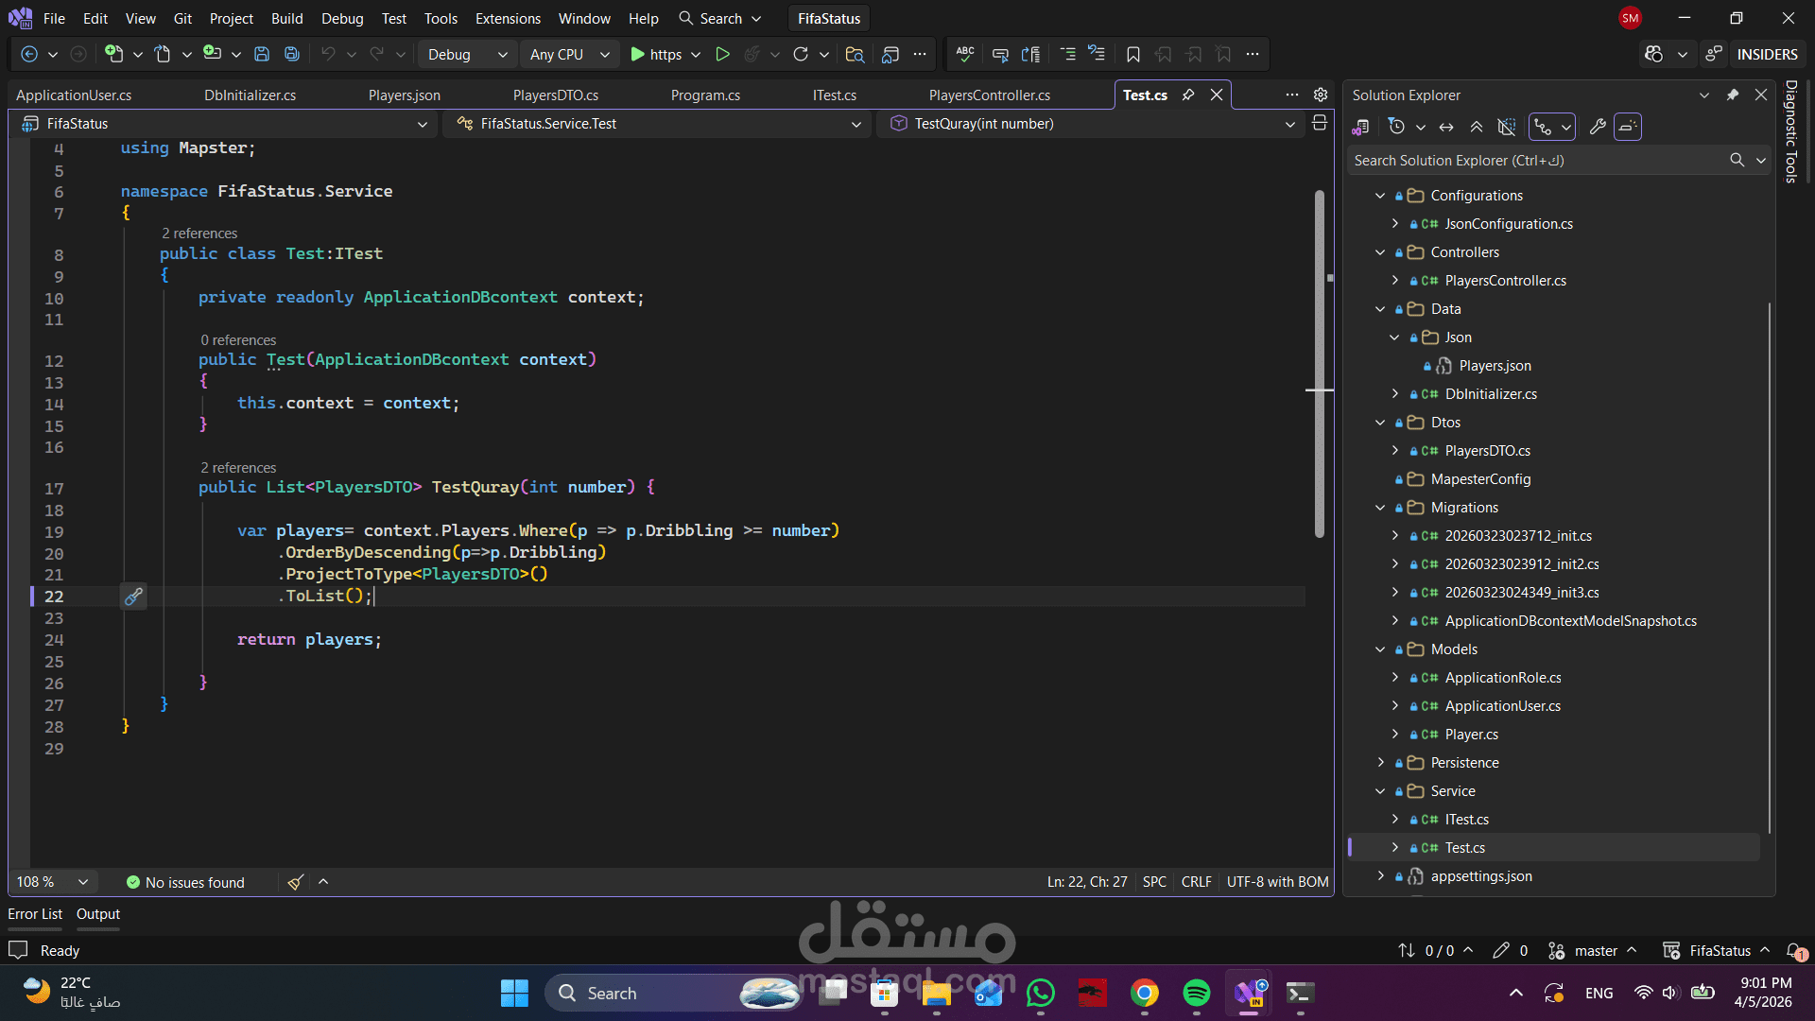Open the Error List panel
Viewport: 1815px width, 1021px height.
pyautogui.click(x=35, y=914)
